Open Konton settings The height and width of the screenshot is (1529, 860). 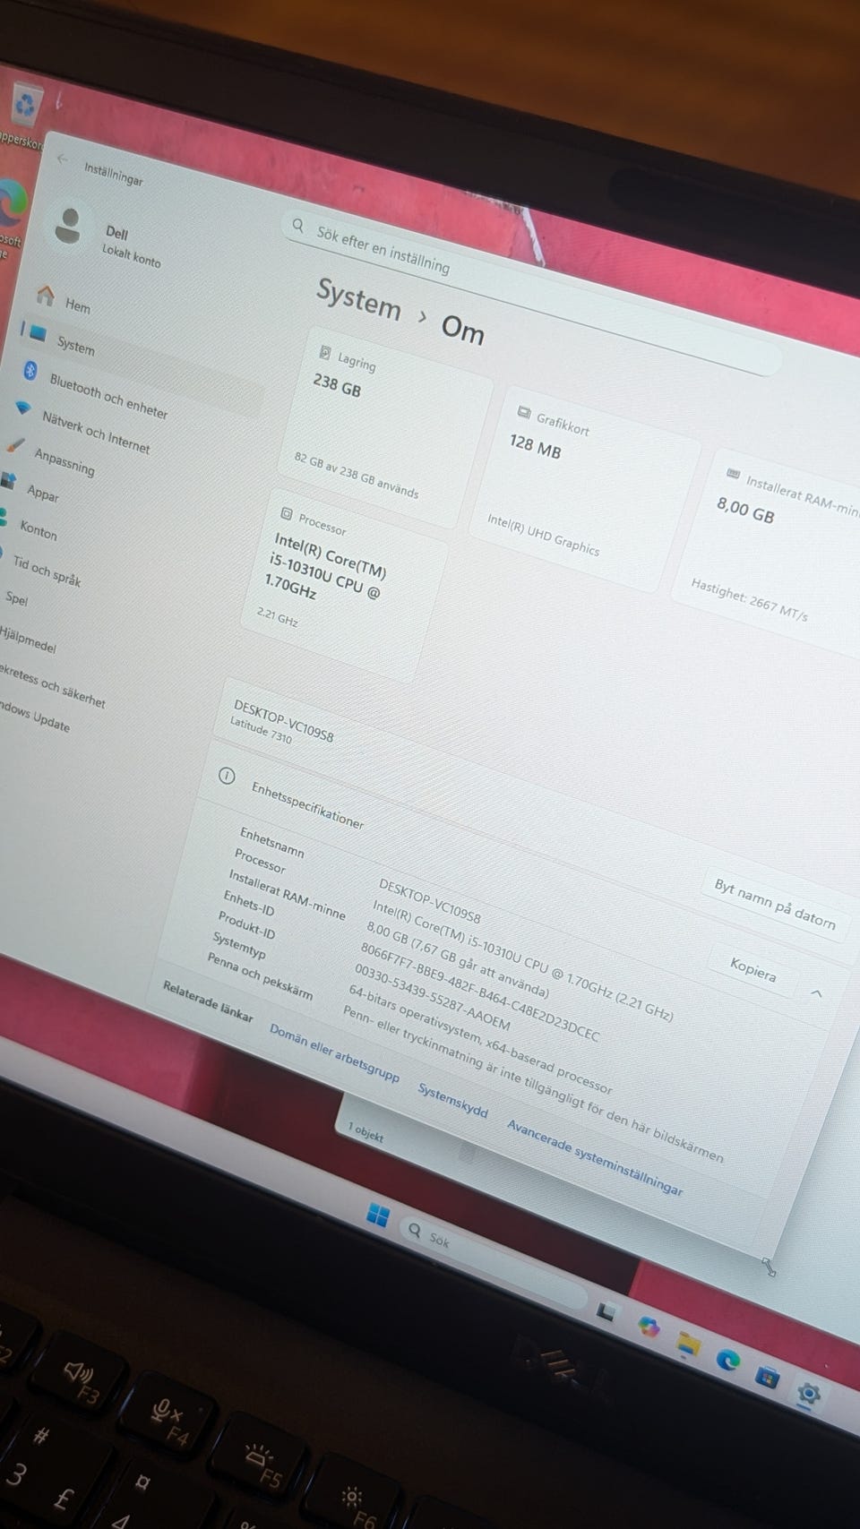38,530
